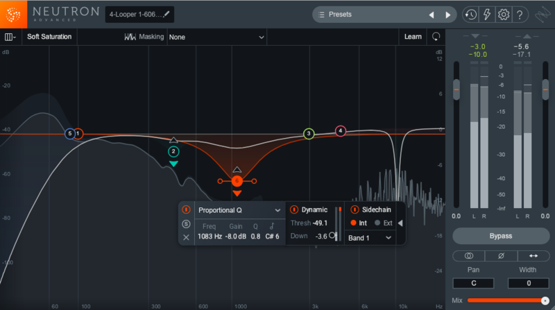Select EQ node 3
The height and width of the screenshot is (310, 555).
309,133
